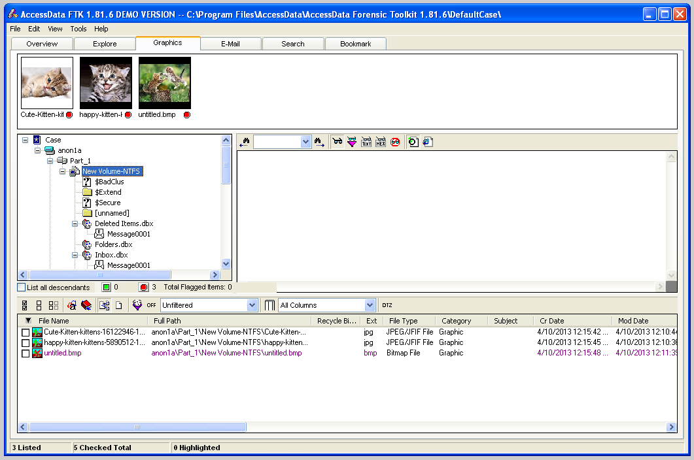Check the untitled.bmp file row checkbox

pos(26,353)
